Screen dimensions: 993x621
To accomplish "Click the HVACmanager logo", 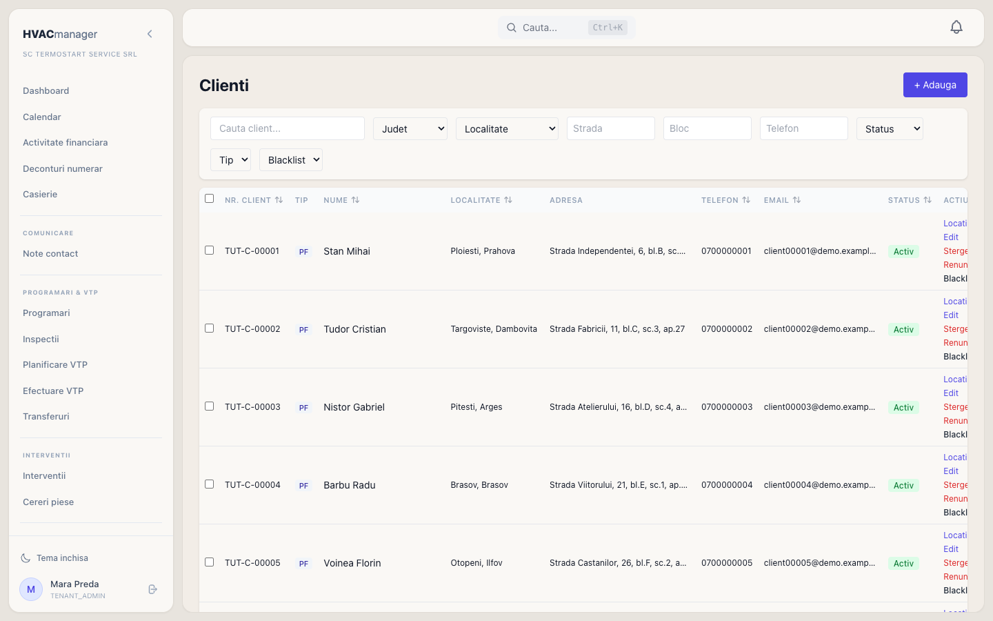I will click(60, 34).
